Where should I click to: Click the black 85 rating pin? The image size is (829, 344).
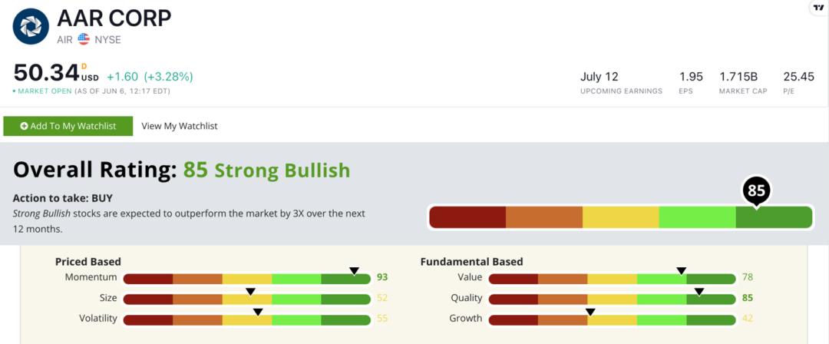point(756,190)
